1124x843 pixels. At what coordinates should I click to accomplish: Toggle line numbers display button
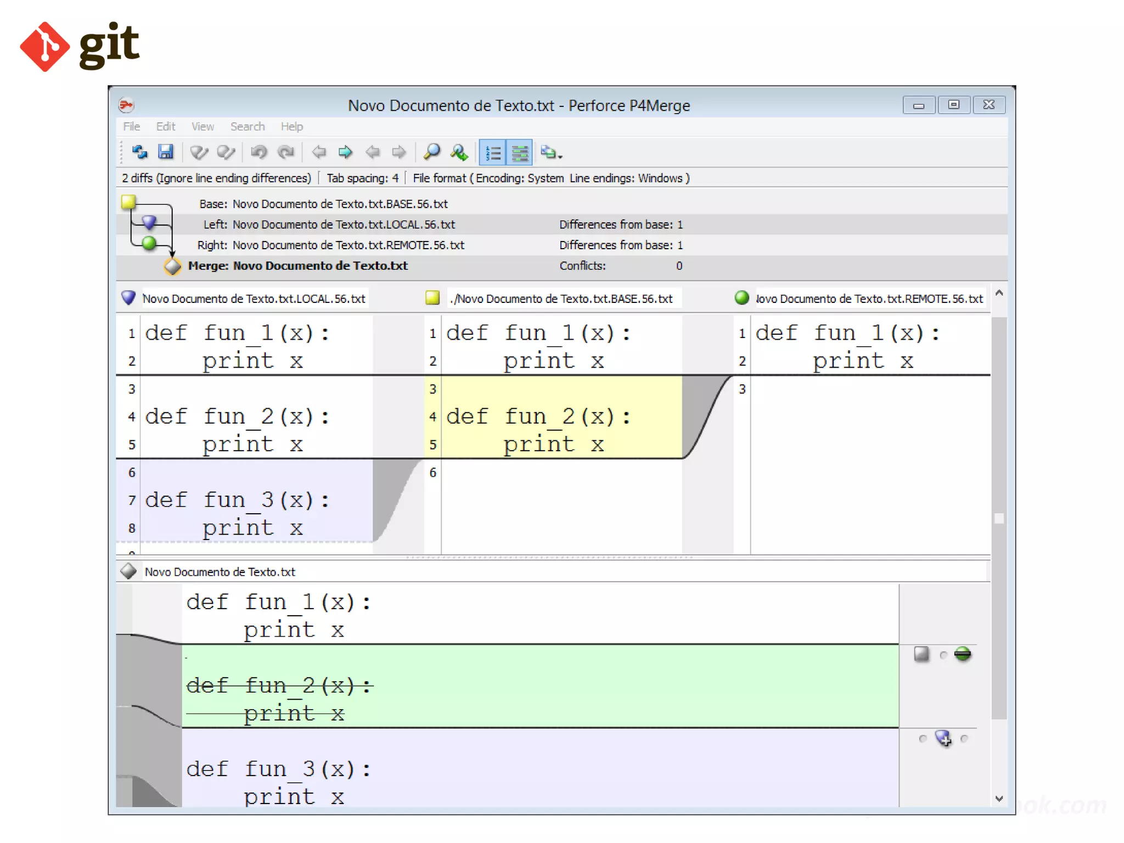tap(492, 153)
